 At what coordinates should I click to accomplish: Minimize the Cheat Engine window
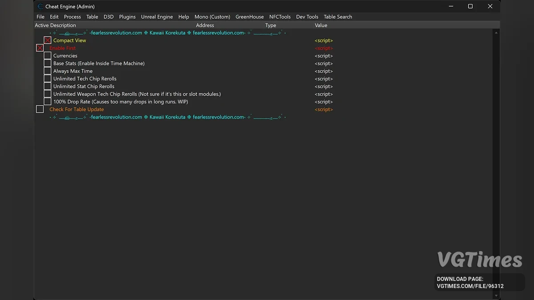coord(450,6)
